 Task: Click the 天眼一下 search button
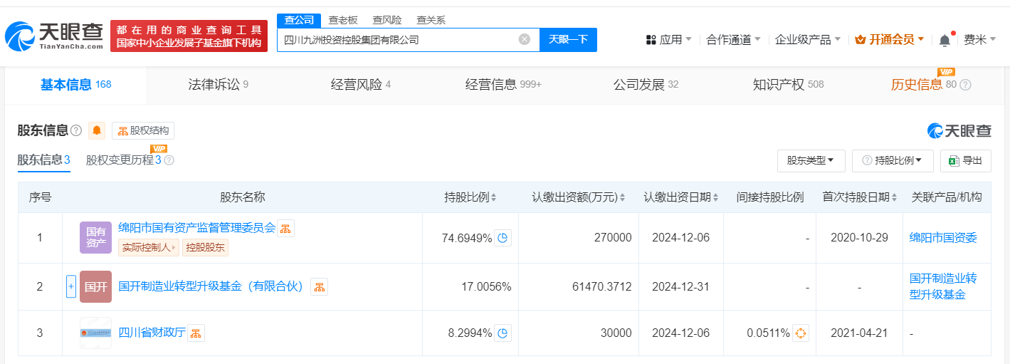click(x=568, y=40)
